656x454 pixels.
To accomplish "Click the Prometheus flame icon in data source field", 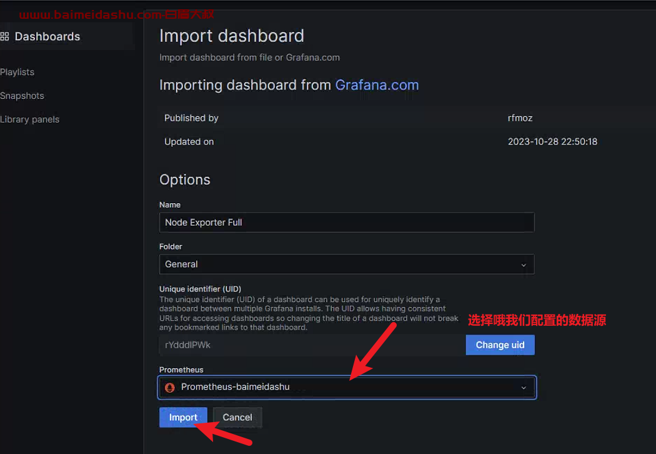I will 170,388.
